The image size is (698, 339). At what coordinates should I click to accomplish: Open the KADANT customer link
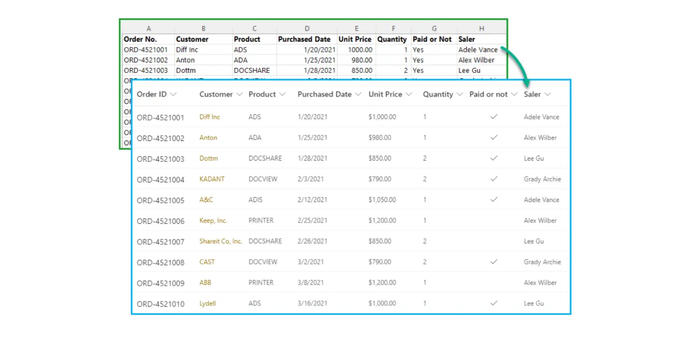coord(212,179)
